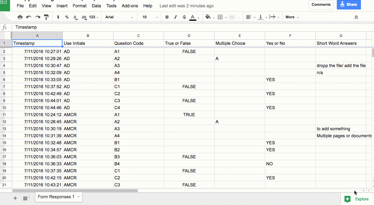This screenshot has width=374, height=205.
Task: Toggle bold formatting
Action: click(x=167, y=17)
